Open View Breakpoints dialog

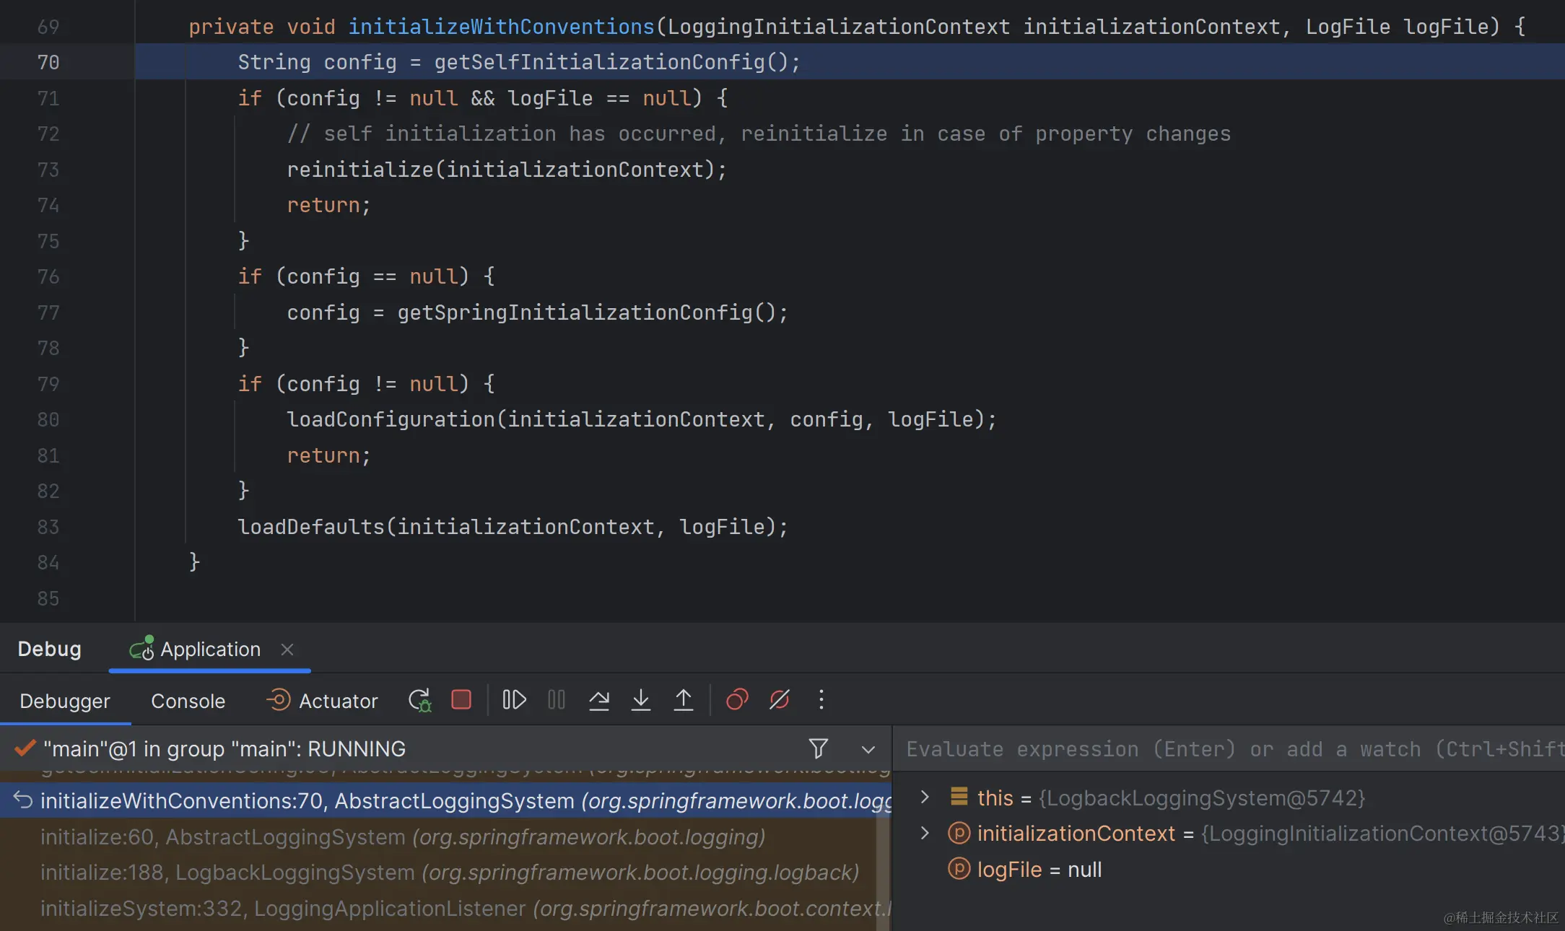(x=737, y=700)
